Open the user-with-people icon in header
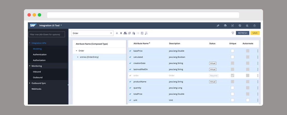The height and width of the screenshot is (115, 287). coord(218,26)
